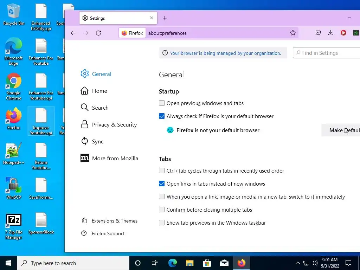The image size is (360, 270).
Task: Open the Downloads arrow icon in toolbar
Action: click(x=330, y=33)
